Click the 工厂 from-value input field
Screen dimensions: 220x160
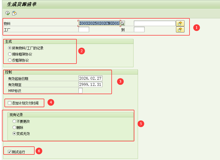click(84, 29)
